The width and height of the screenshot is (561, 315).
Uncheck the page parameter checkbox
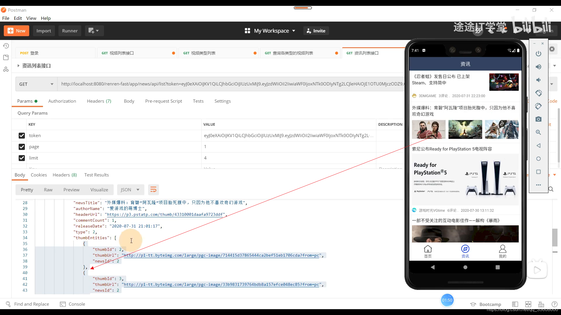click(x=22, y=147)
